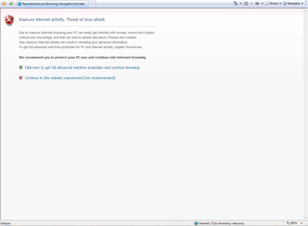
Task: Click the RSS feeds icon
Action: (246, 4)
